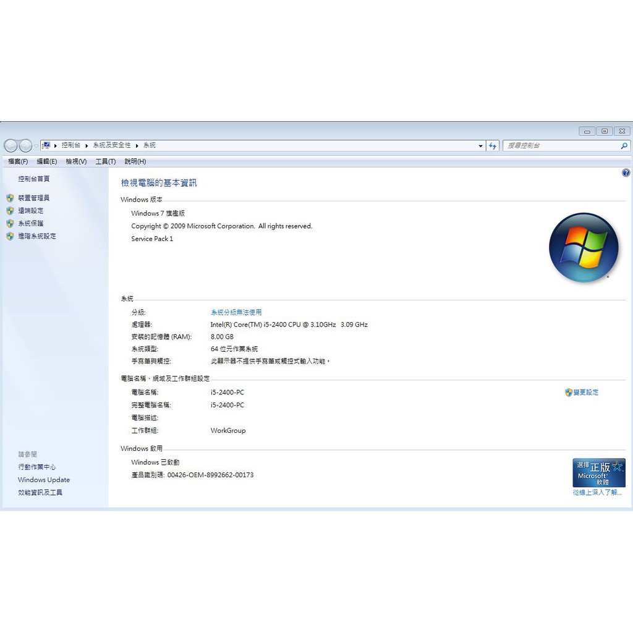Go to 控制台首頁

(34, 179)
